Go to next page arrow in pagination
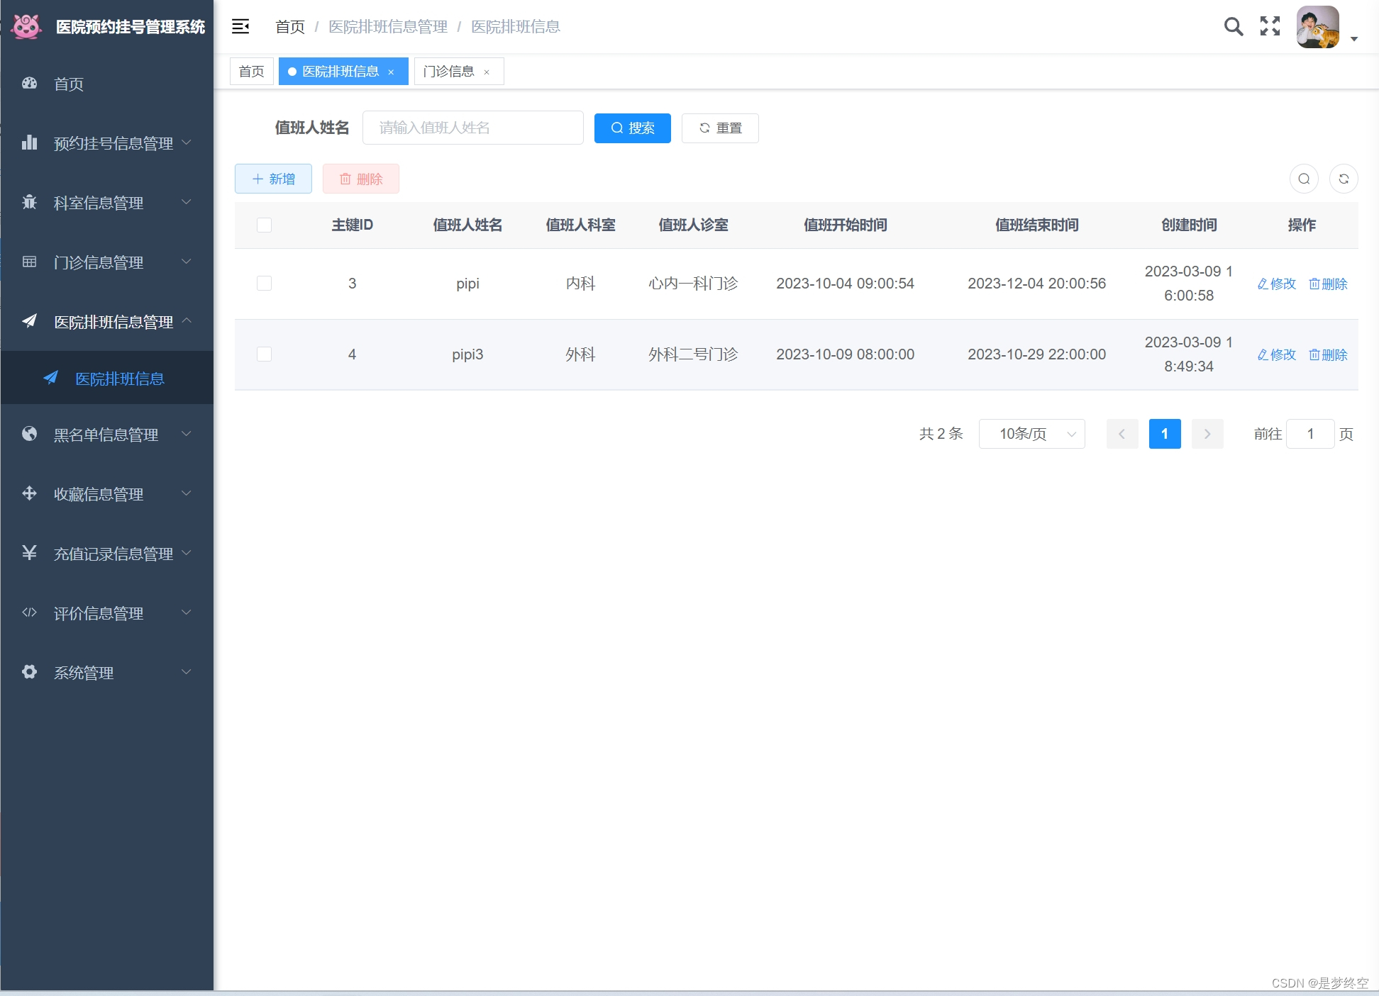Viewport: 1379px width, 996px height. [x=1207, y=434]
